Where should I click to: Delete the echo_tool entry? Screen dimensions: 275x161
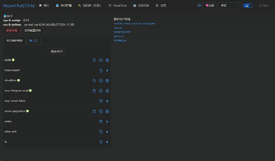[x=101, y=132]
